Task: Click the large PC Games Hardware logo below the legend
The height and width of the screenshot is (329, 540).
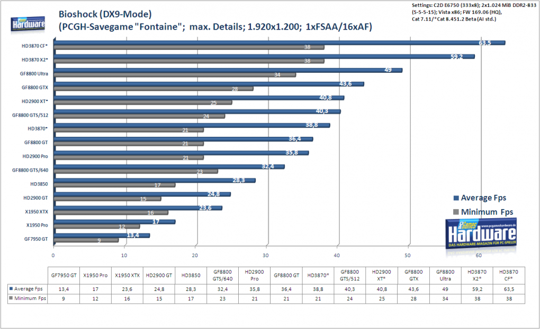Action: click(x=481, y=234)
